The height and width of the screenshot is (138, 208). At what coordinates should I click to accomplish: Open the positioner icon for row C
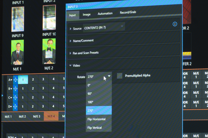point(15,98)
